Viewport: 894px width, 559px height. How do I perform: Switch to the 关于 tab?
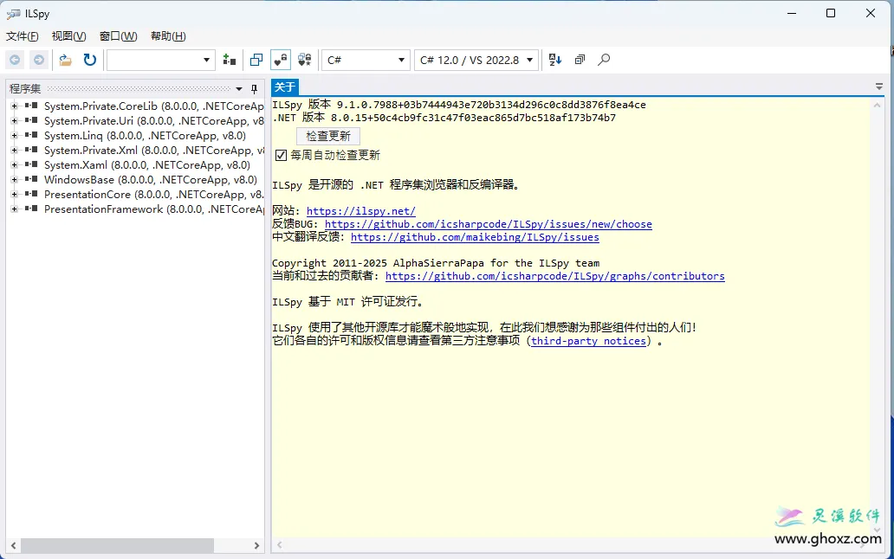284,87
